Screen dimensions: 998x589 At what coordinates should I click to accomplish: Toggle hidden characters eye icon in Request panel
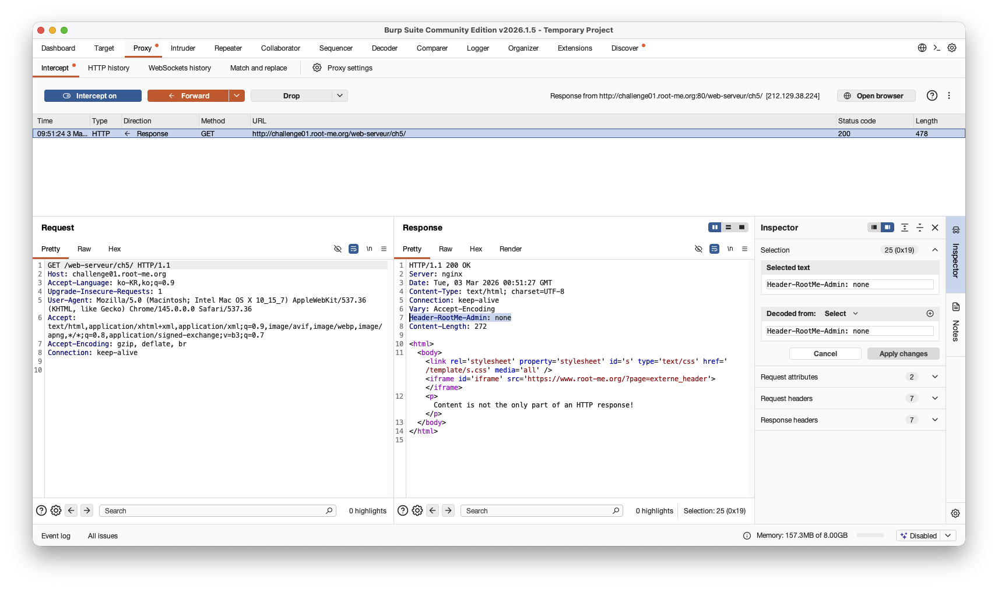[x=338, y=249]
